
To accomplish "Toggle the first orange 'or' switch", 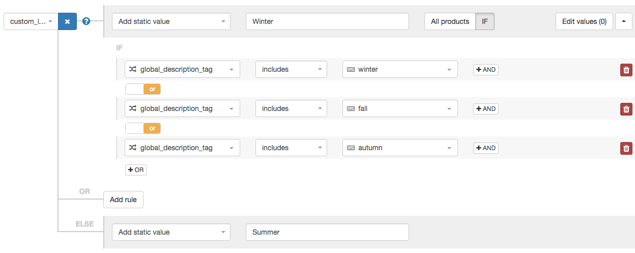I will point(143,89).
